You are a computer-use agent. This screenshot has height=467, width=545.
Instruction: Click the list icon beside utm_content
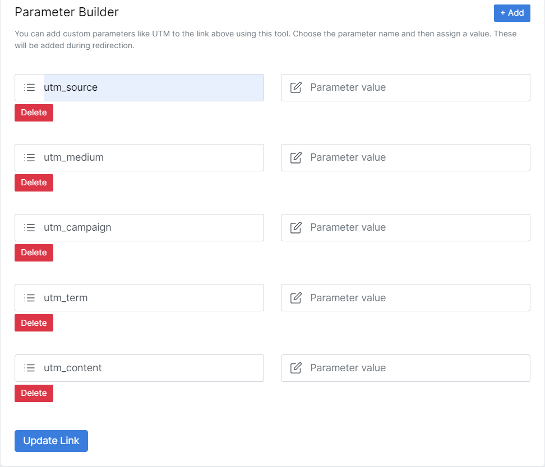pyautogui.click(x=29, y=368)
